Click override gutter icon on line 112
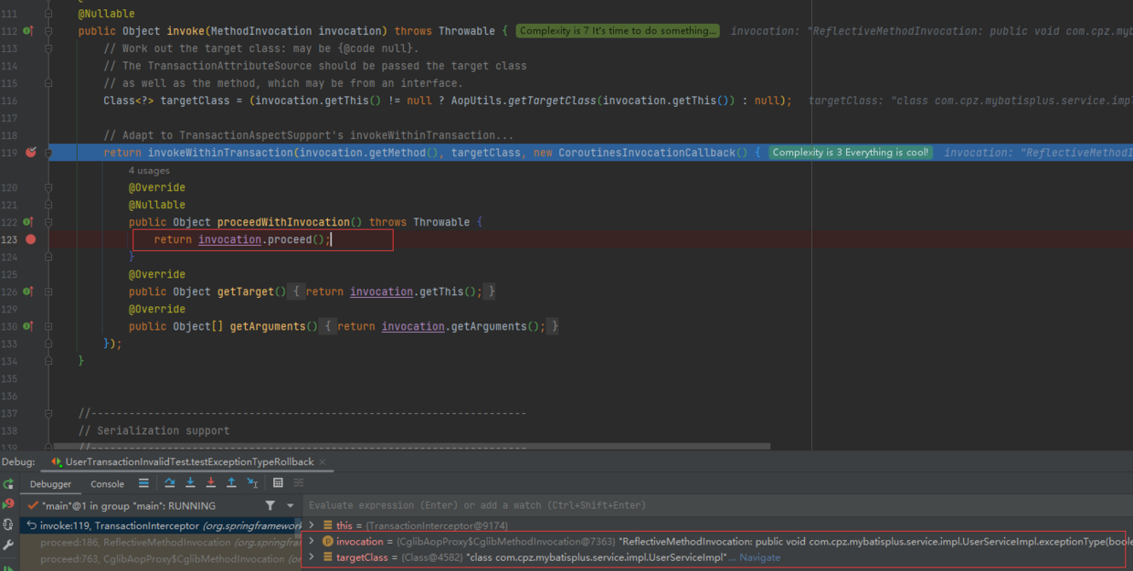 29,31
